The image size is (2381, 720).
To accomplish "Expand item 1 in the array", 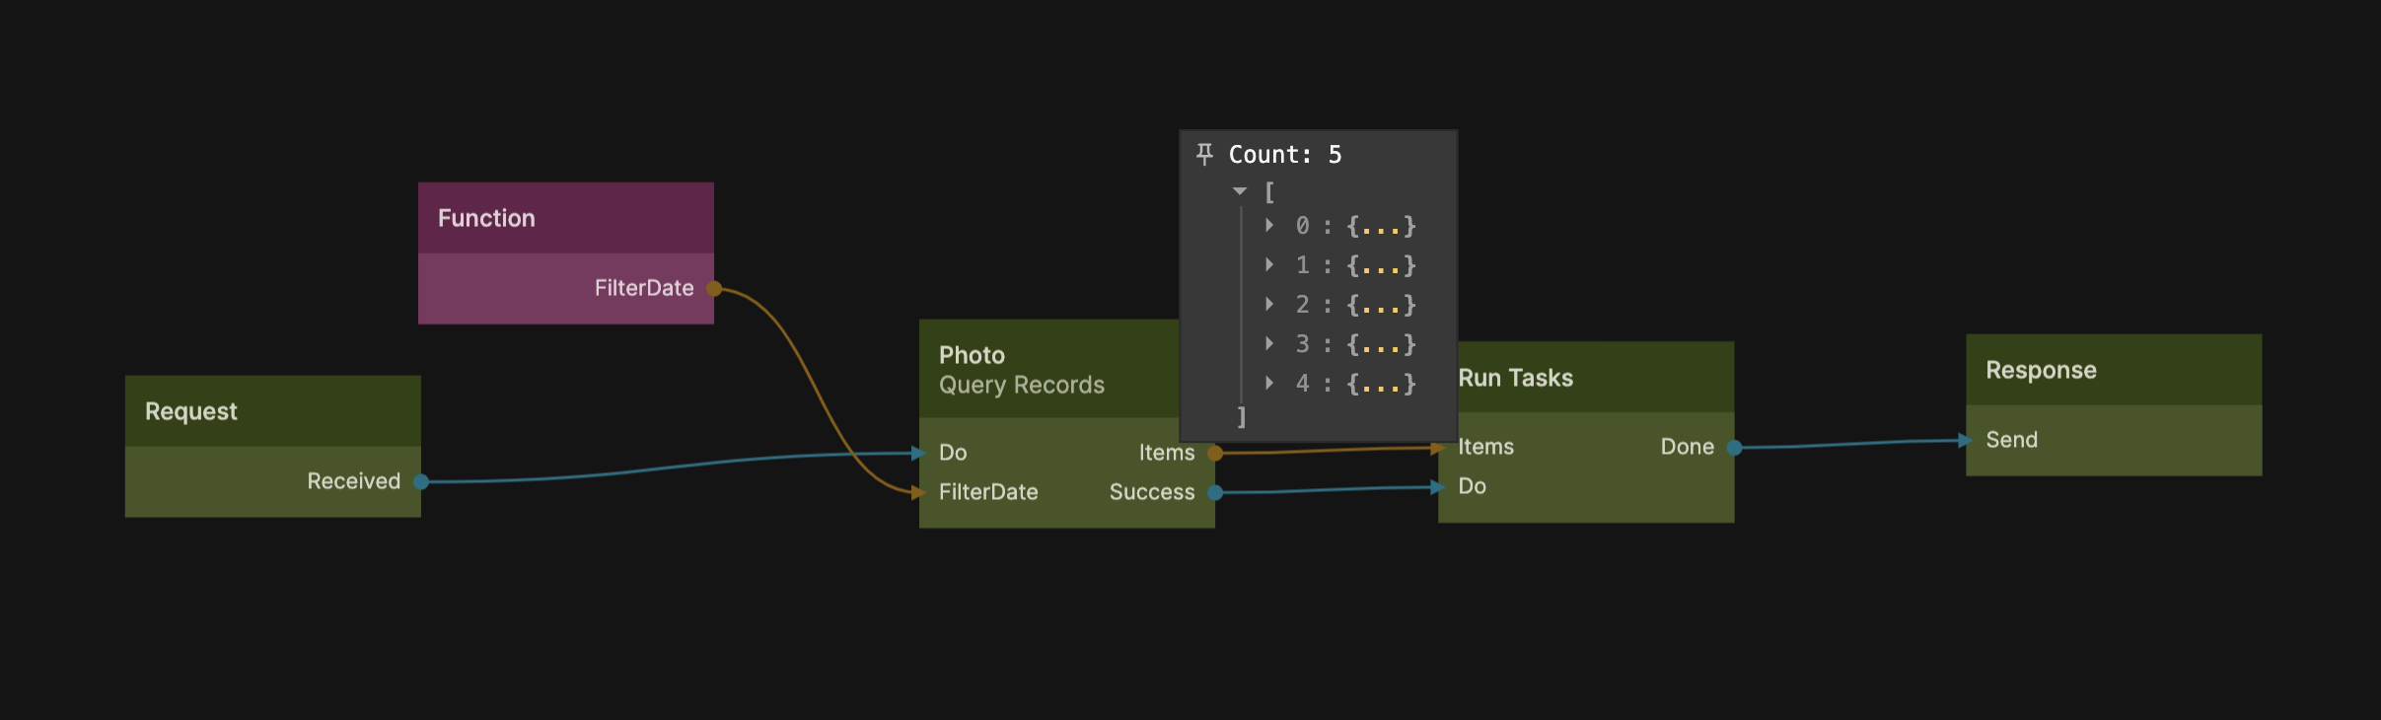I will [1269, 265].
